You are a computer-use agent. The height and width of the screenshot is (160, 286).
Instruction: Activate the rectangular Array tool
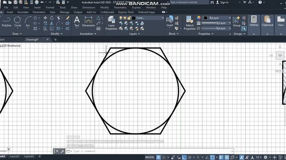[x=59, y=28]
